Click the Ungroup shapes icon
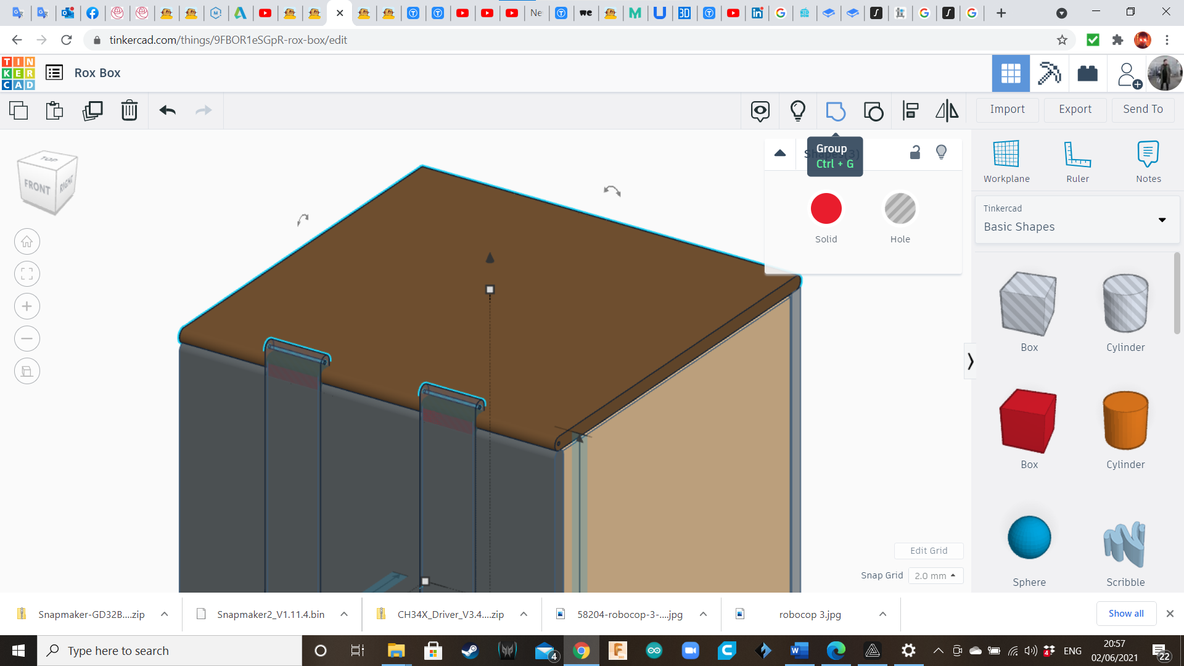Viewport: 1184px width, 666px height. (x=873, y=111)
